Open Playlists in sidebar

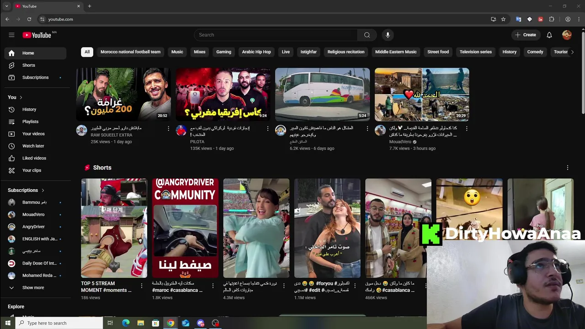click(35, 122)
